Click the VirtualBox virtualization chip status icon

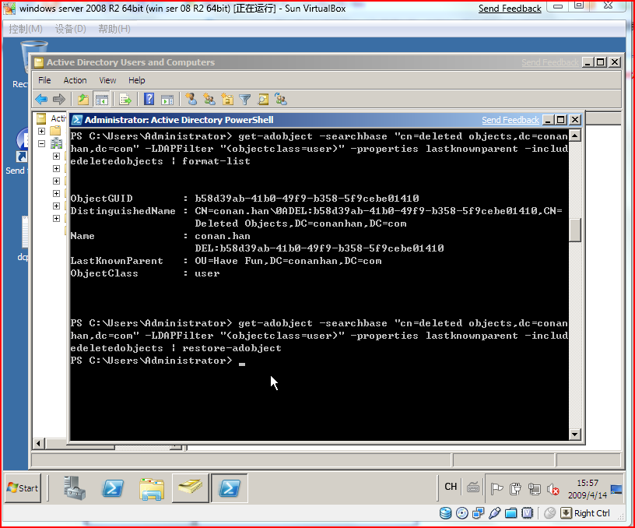(x=527, y=513)
